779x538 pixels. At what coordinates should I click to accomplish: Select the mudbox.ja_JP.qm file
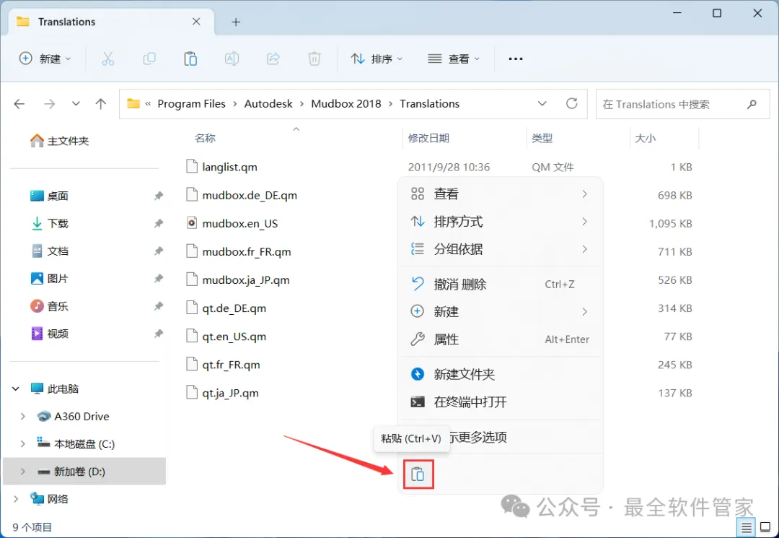[238, 279]
